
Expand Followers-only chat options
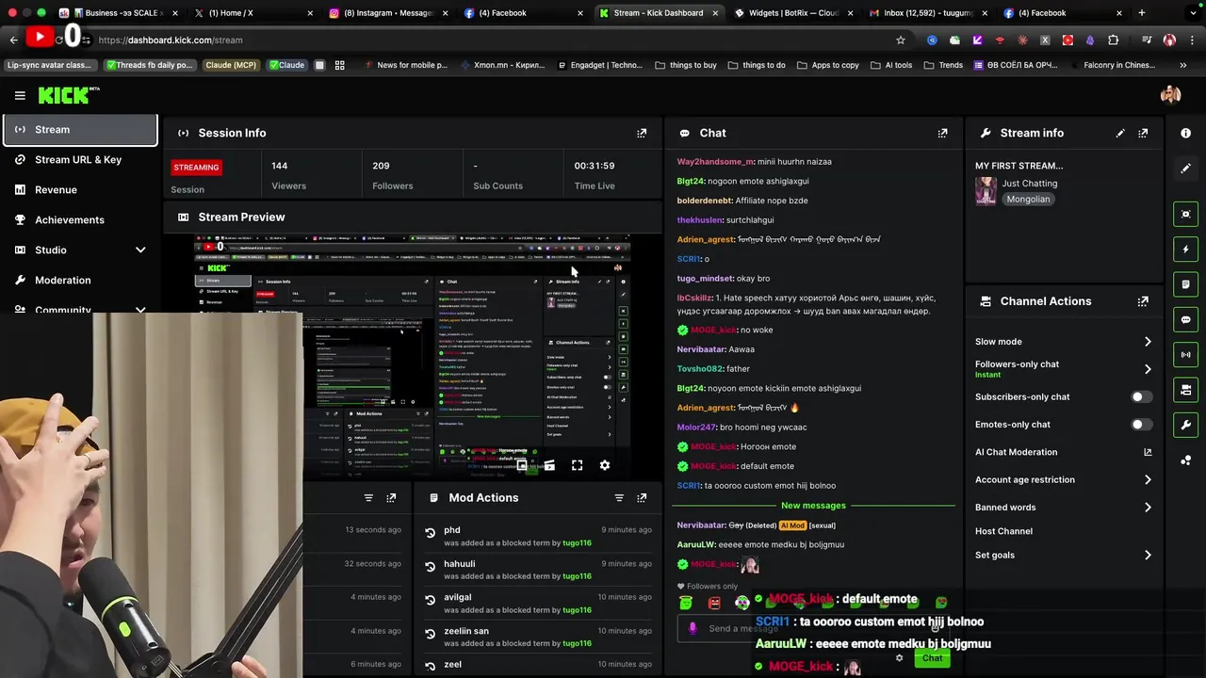tap(1147, 369)
